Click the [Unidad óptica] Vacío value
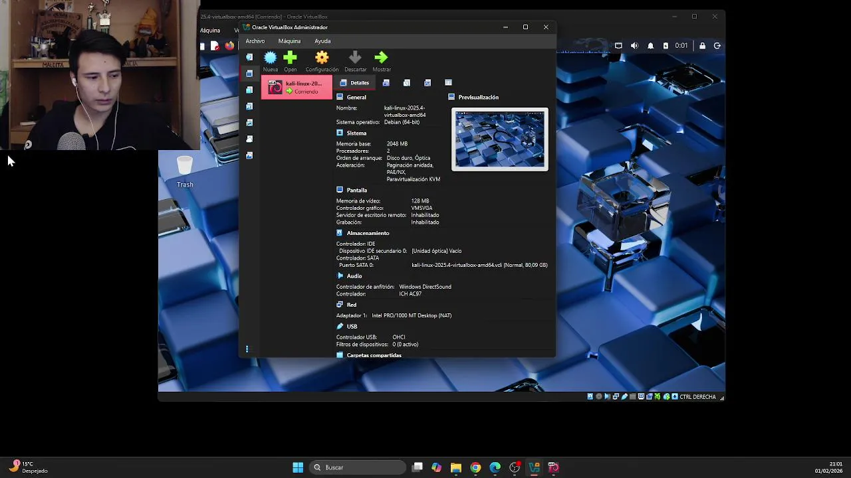851x478 pixels. (x=436, y=251)
